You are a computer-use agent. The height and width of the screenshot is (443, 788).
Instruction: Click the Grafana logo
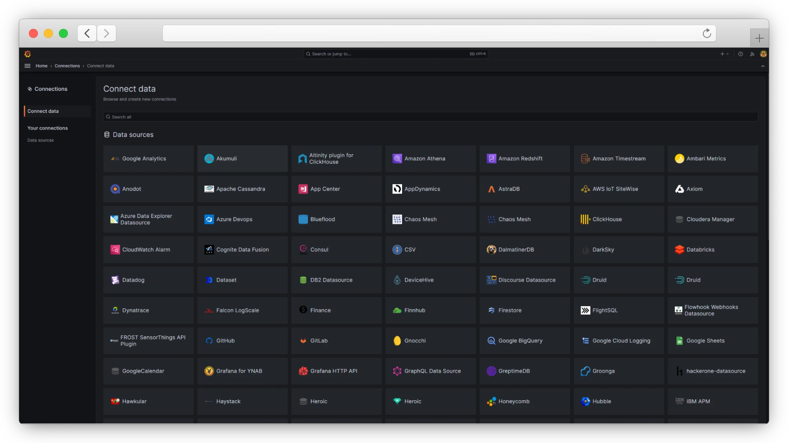pos(28,54)
